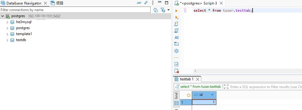Image resolution: width=302 pixels, height=110 pixels.
Task: Focus the SQL expression filter field
Action: (x=266, y=87)
